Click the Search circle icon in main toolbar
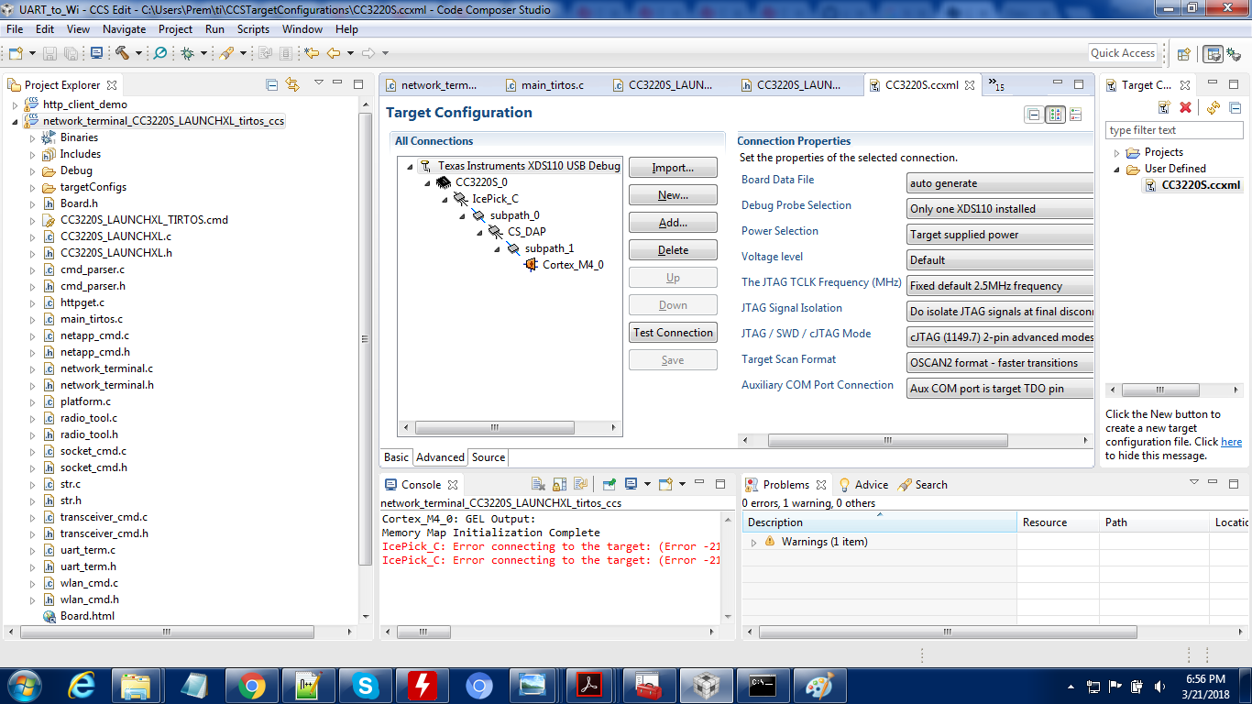The width and height of the screenshot is (1252, 704). (x=159, y=53)
